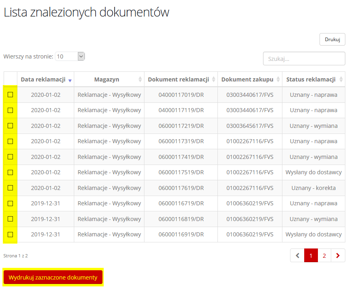Click the Data reklamacji column header
Viewport: 351px width, 288px height.
click(46, 79)
